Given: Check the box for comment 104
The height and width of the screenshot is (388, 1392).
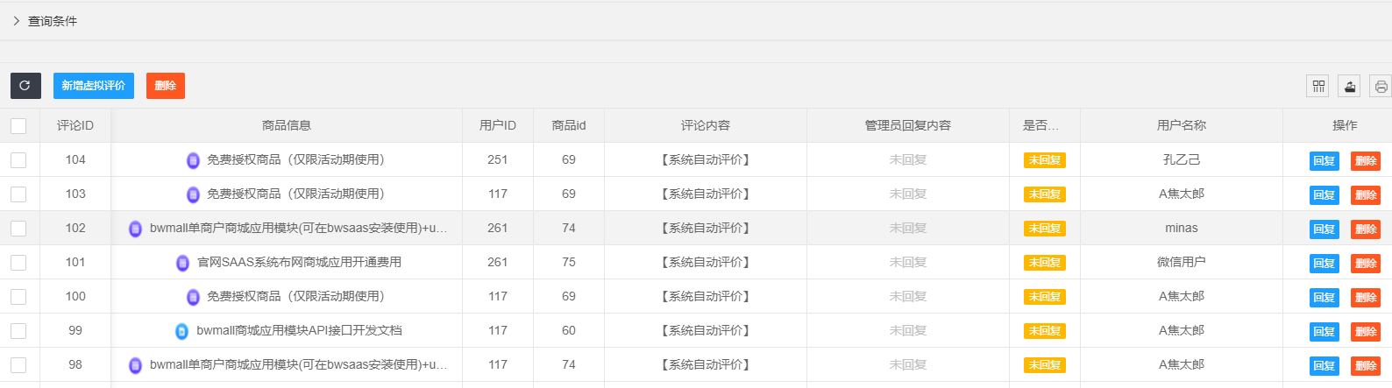Looking at the screenshot, I should click(18, 160).
